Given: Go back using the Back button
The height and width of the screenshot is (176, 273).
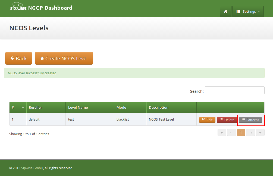Looking at the screenshot, I should (x=18, y=58).
